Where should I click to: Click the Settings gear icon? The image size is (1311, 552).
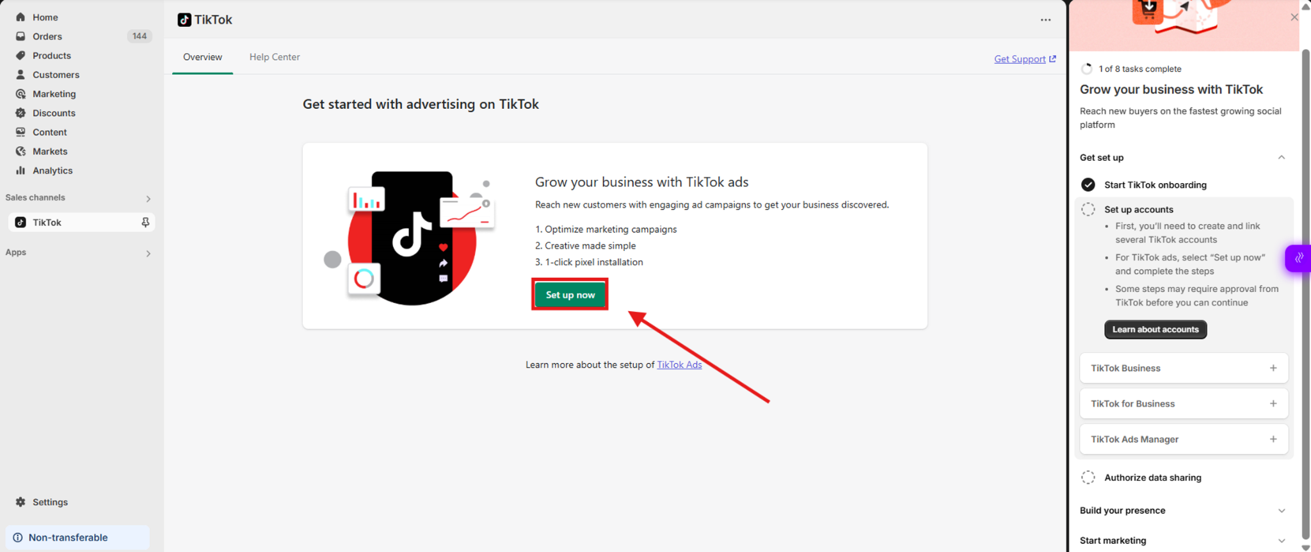click(x=20, y=502)
